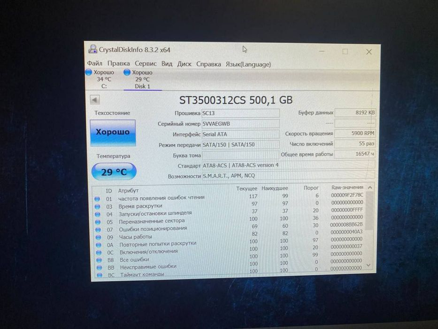Click the scroll up arrow of the attribute list
The height and width of the screenshot is (329, 438).
pos(369,188)
